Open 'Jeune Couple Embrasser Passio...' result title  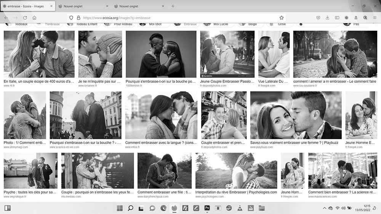[227, 81]
